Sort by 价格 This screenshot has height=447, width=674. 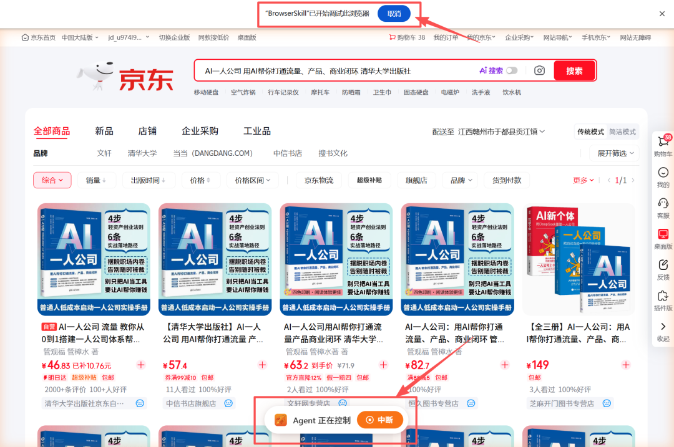tap(201, 180)
